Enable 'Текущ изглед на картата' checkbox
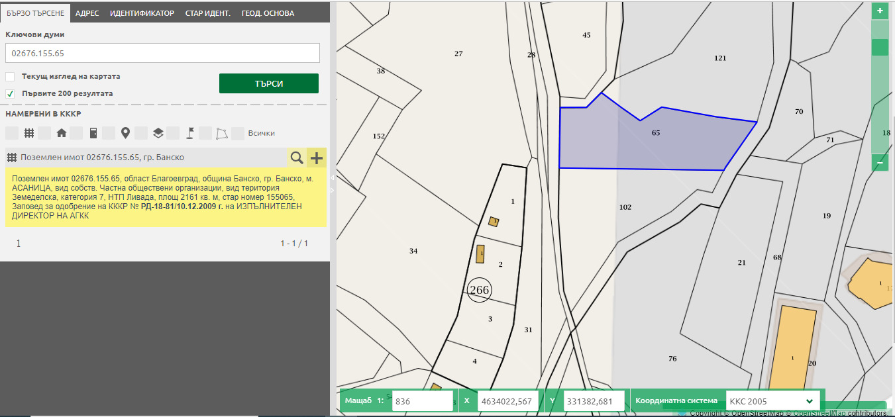Image resolution: width=895 pixels, height=417 pixels. click(x=11, y=76)
